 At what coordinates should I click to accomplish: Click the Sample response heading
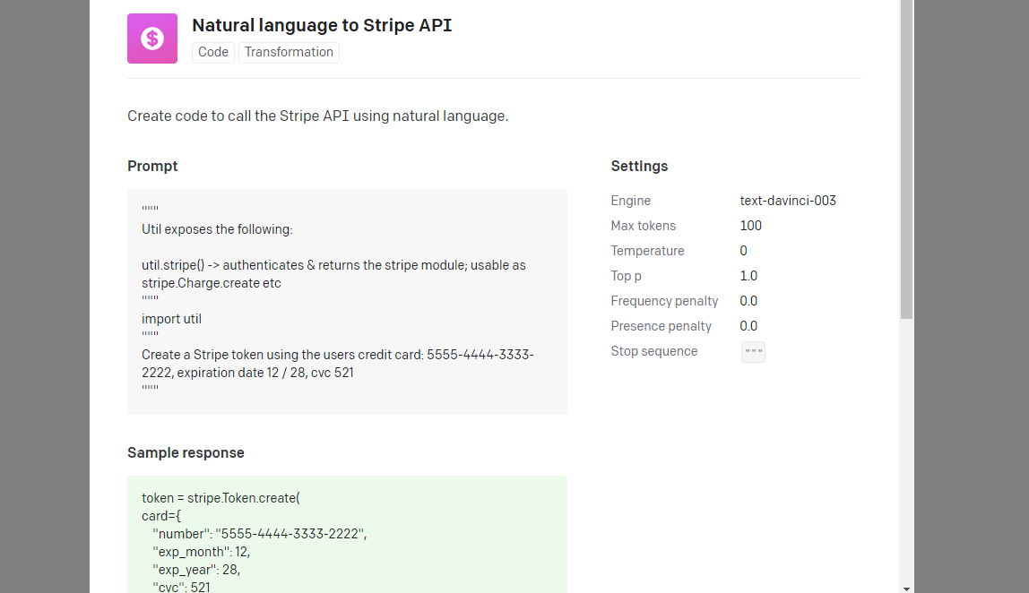(x=186, y=452)
